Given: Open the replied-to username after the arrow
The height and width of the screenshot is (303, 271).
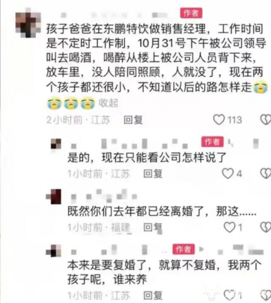Looking at the screenshot, I should tap(240, 250).
